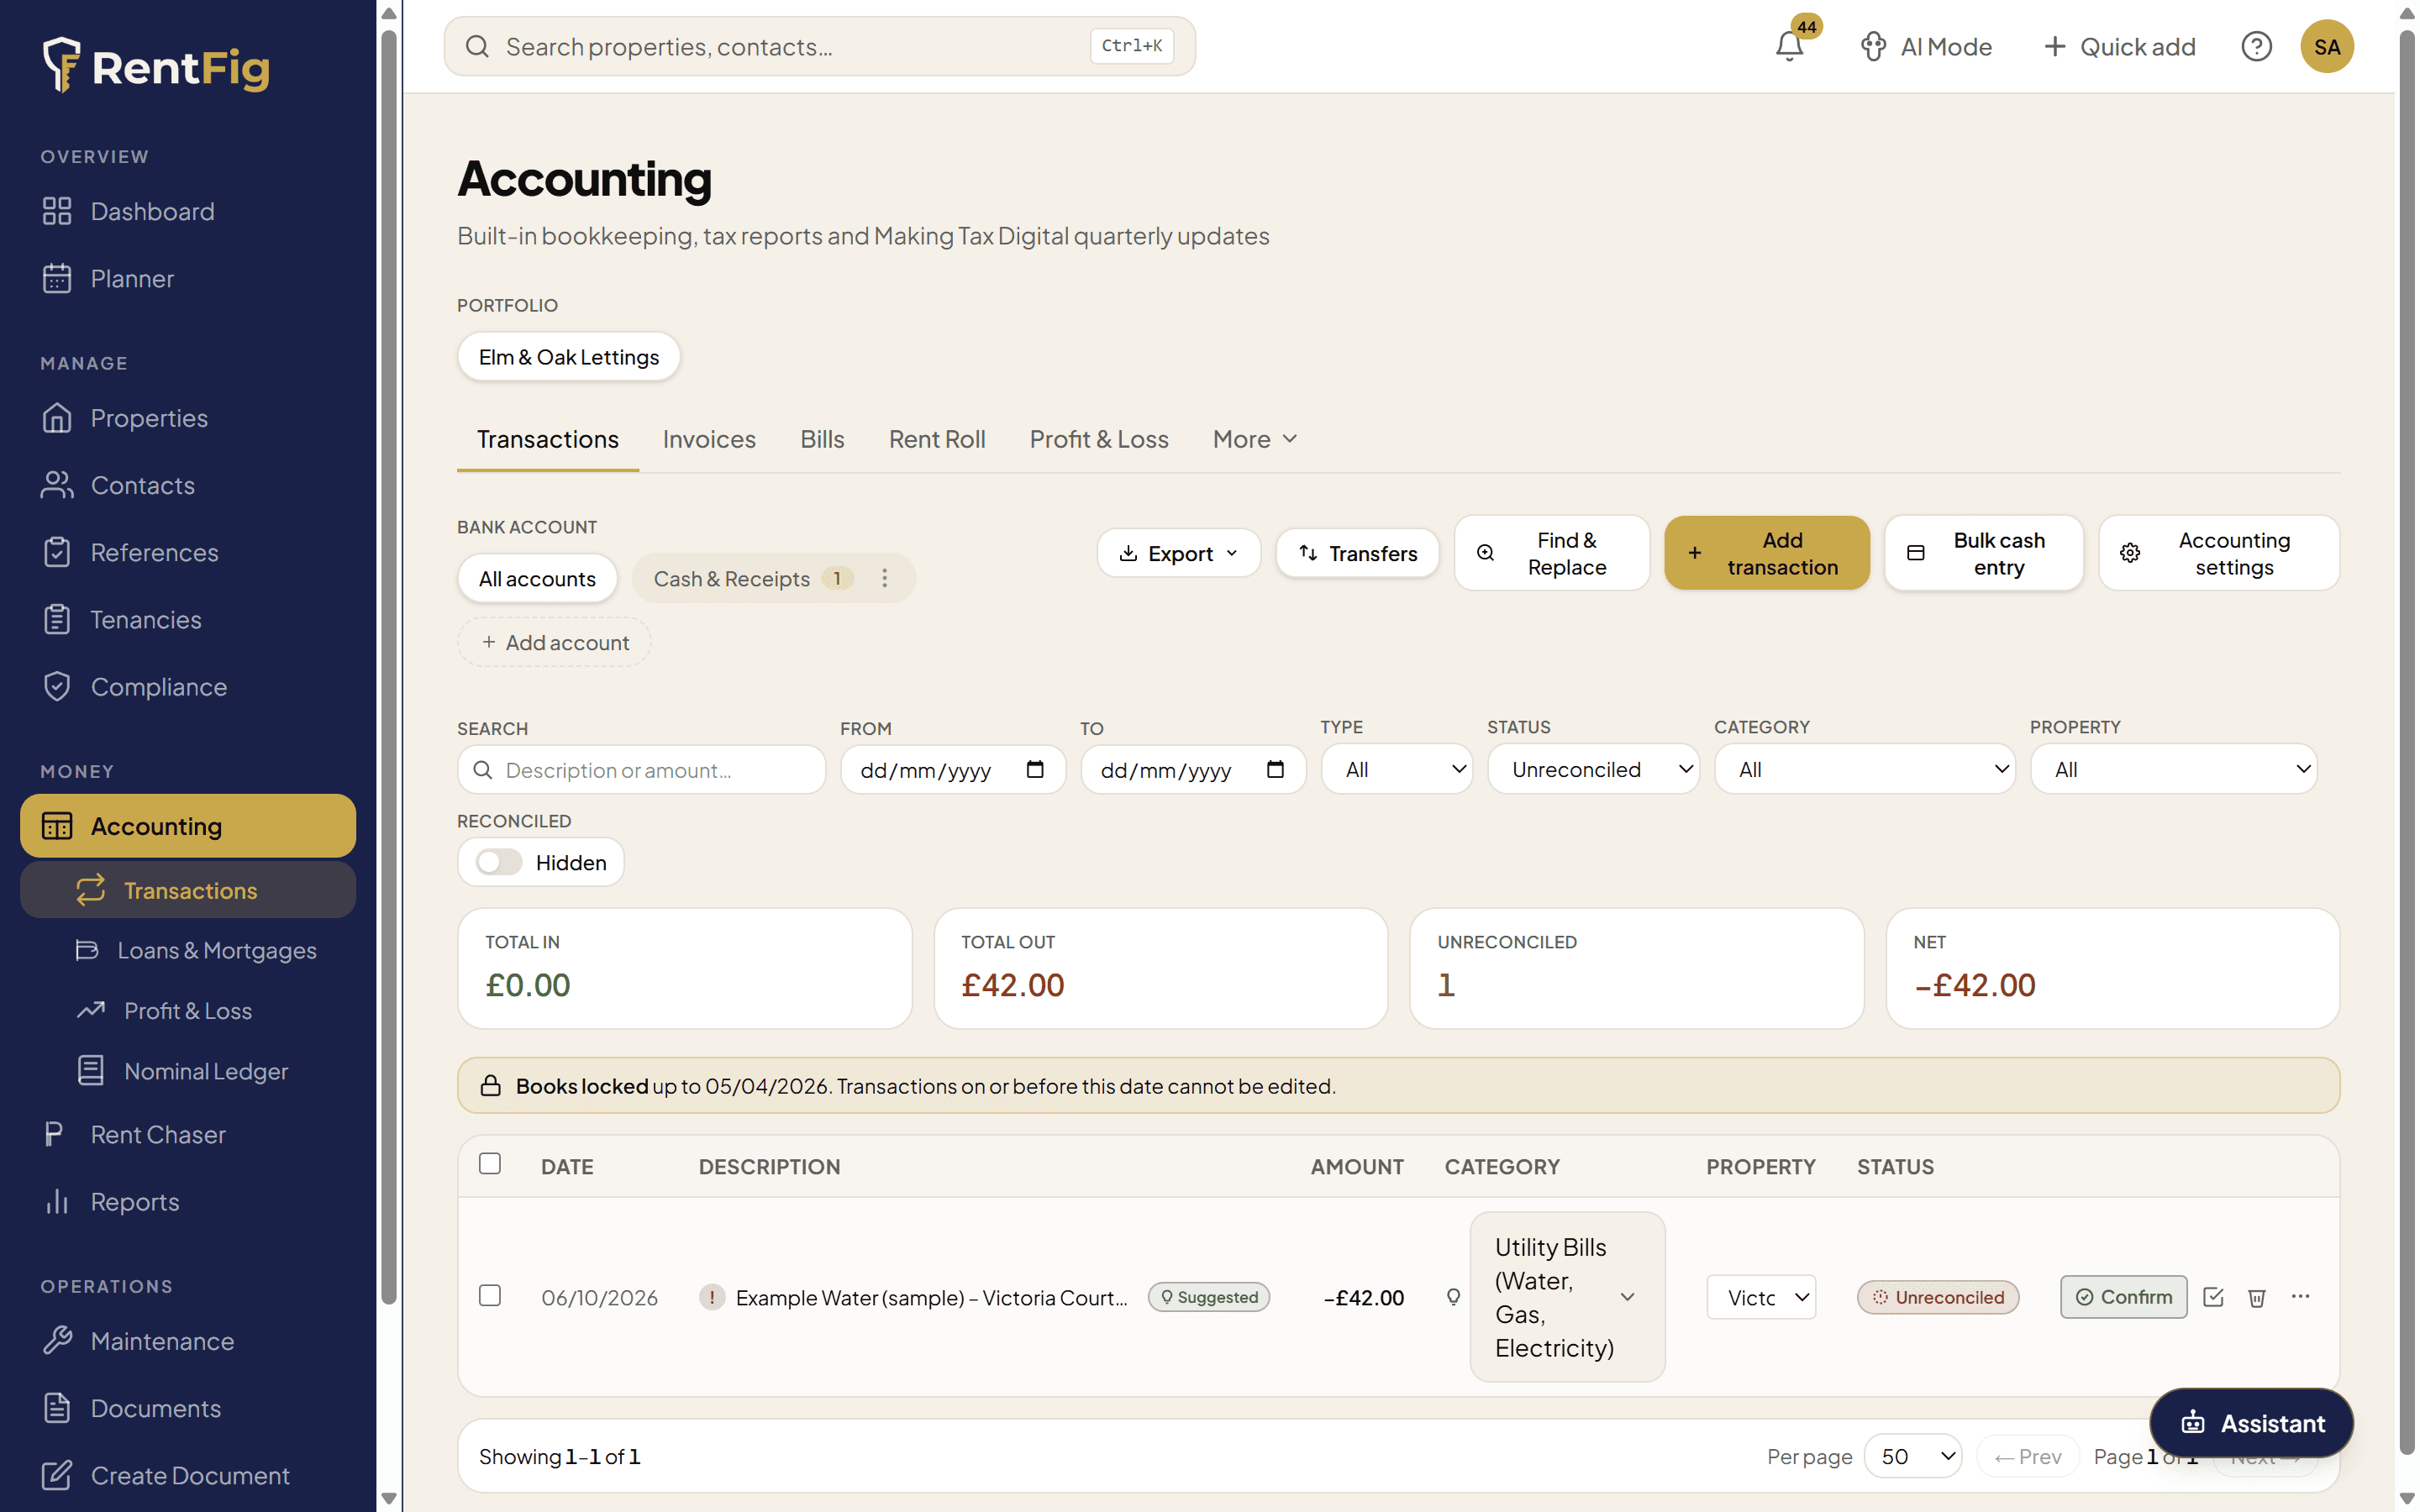Open the Type filter dropdown
Screen dimensions: 2420x1512
point(1396,769)
